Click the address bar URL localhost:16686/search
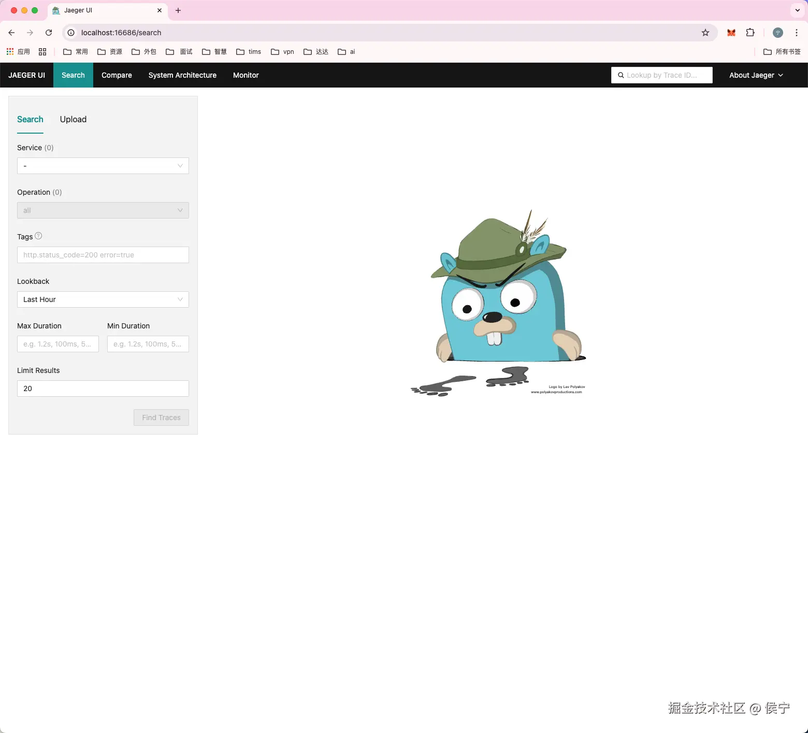This screenshot has width=808, height=733. pyautogui.click(x=121, y=33)
